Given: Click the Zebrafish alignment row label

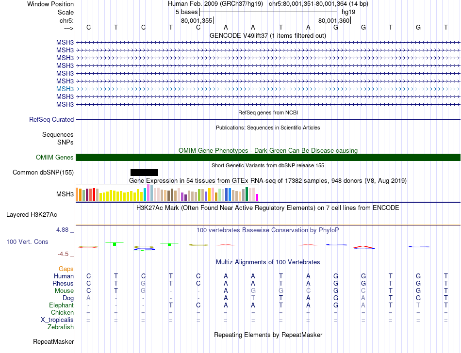Looking at the screenshot, I should pos(61,327).
